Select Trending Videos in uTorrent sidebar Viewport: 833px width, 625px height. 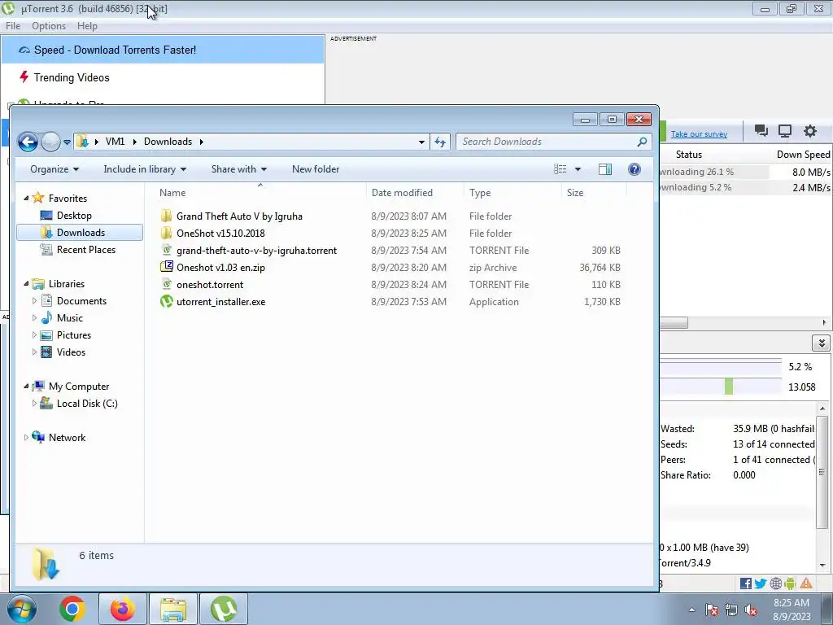[x=72, y=77]
